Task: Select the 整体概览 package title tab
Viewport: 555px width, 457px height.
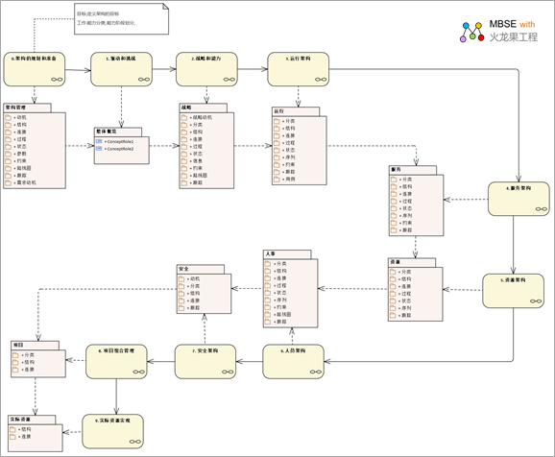Action: coord(118,132)
